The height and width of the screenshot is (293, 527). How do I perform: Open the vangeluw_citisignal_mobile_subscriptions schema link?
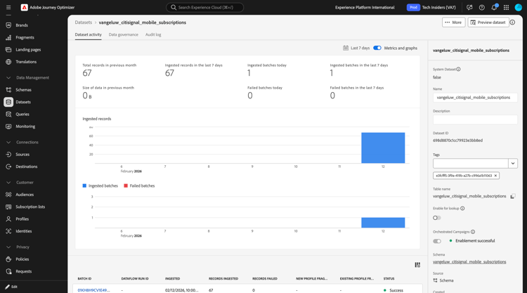[469, 262]
